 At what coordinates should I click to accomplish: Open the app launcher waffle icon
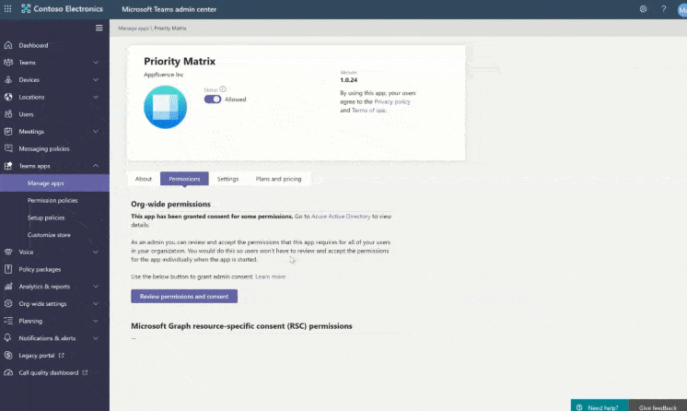coord(9,9)
